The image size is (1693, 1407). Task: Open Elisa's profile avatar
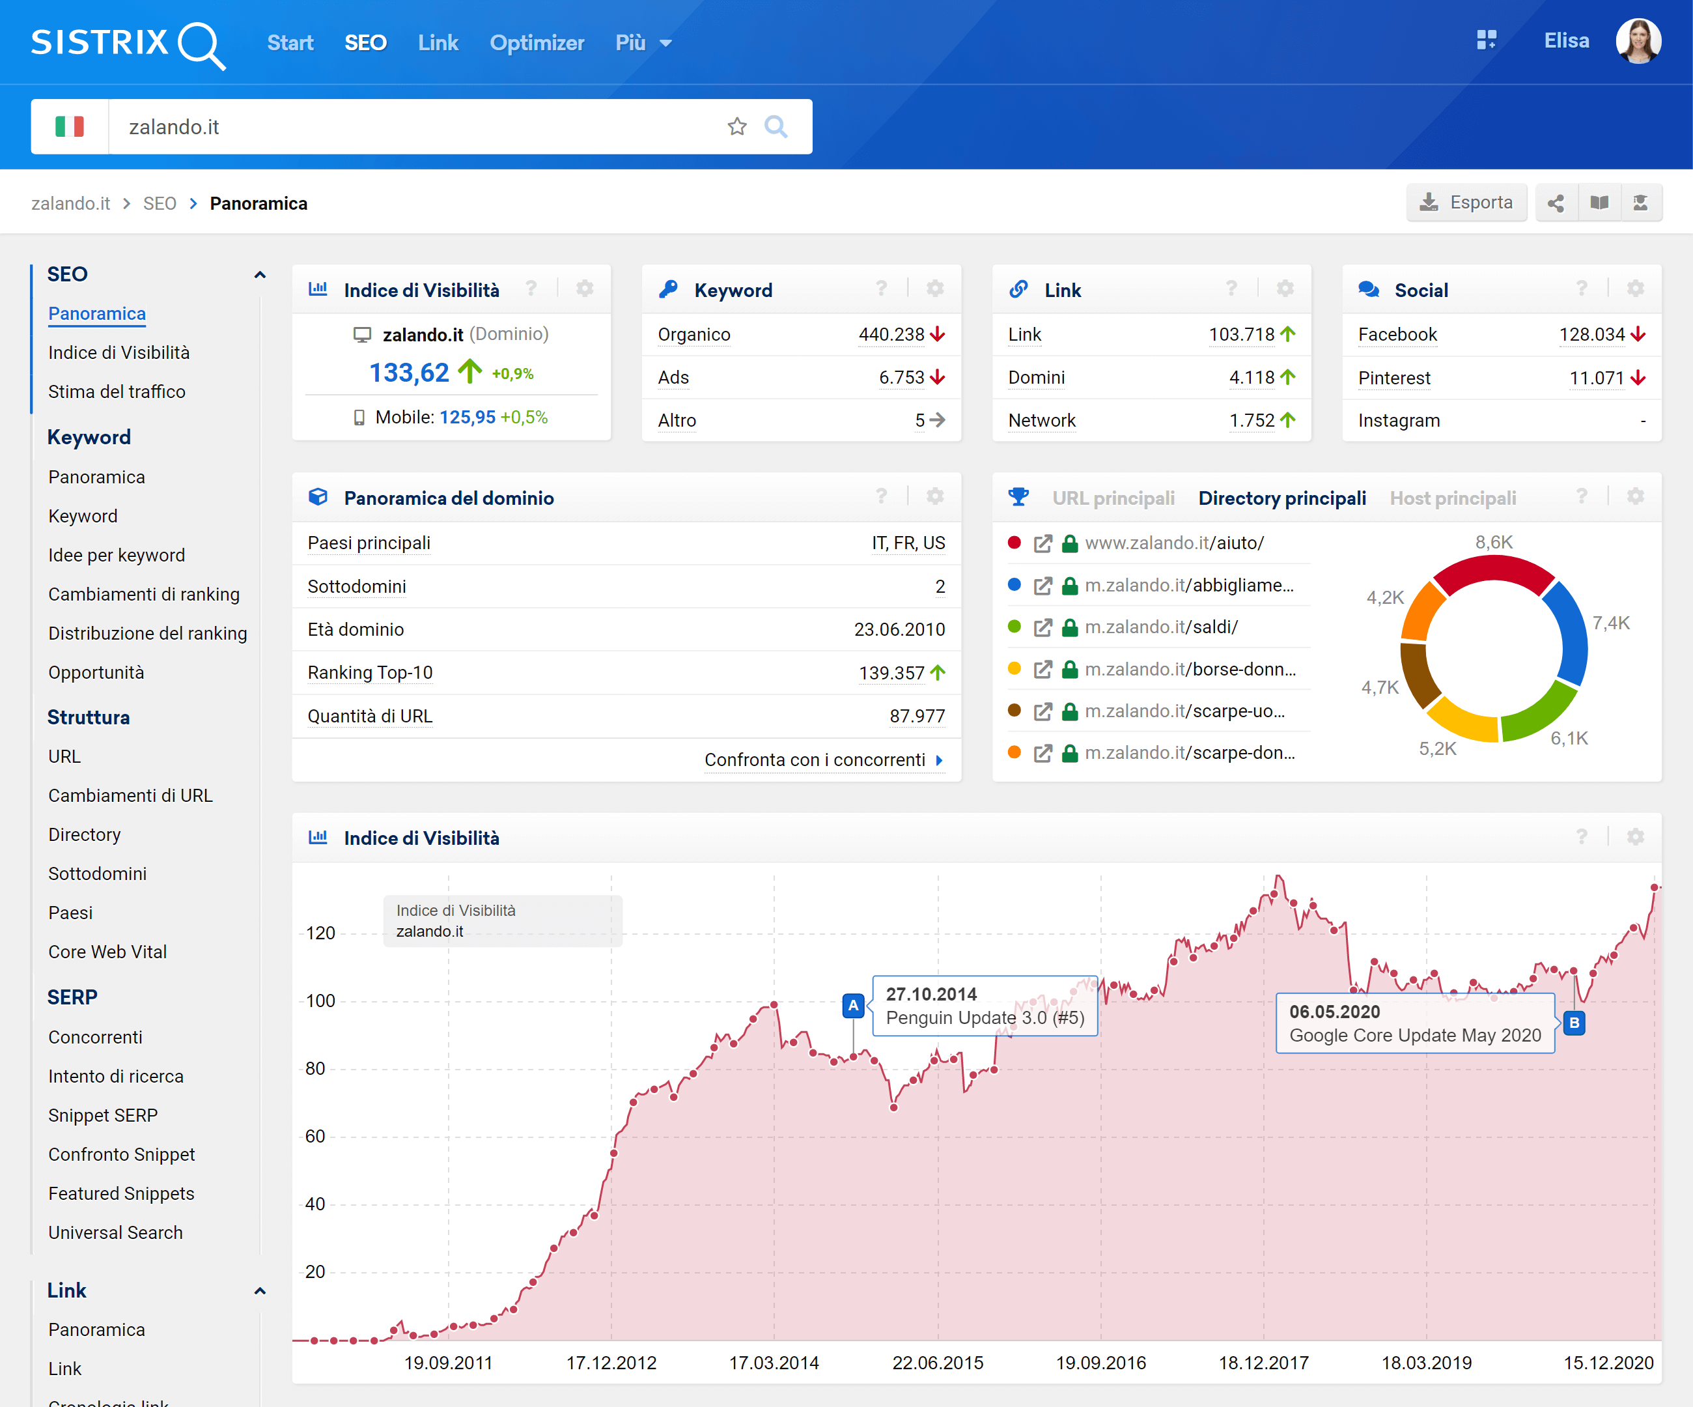click(x=1638, y=40)
